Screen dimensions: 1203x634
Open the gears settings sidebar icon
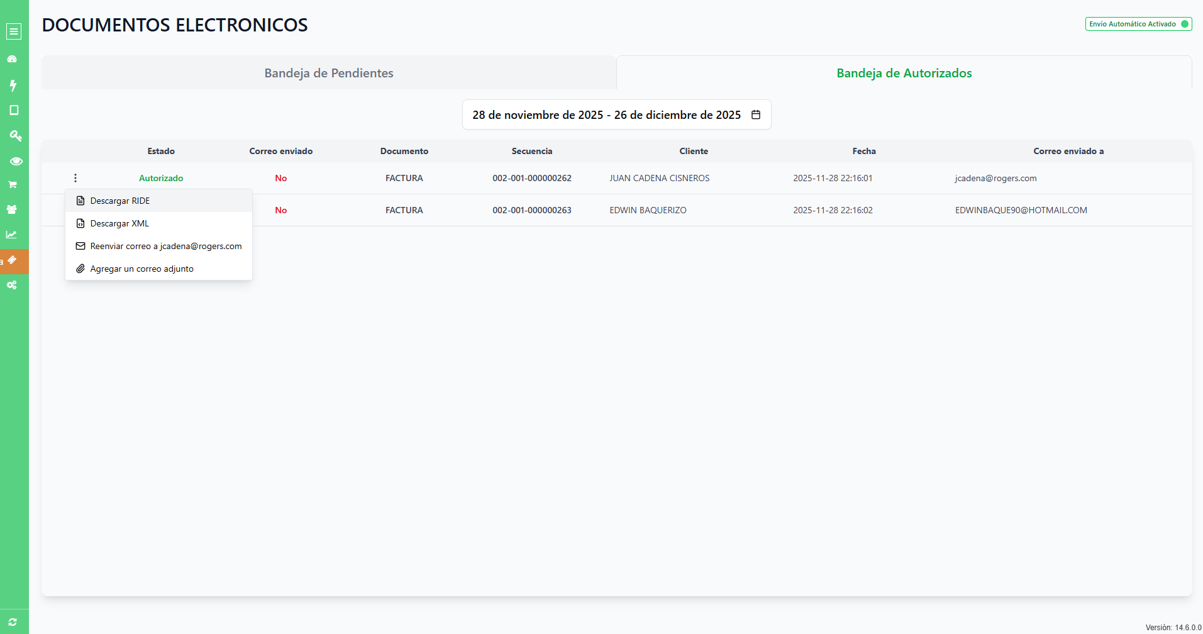(12, 285)
